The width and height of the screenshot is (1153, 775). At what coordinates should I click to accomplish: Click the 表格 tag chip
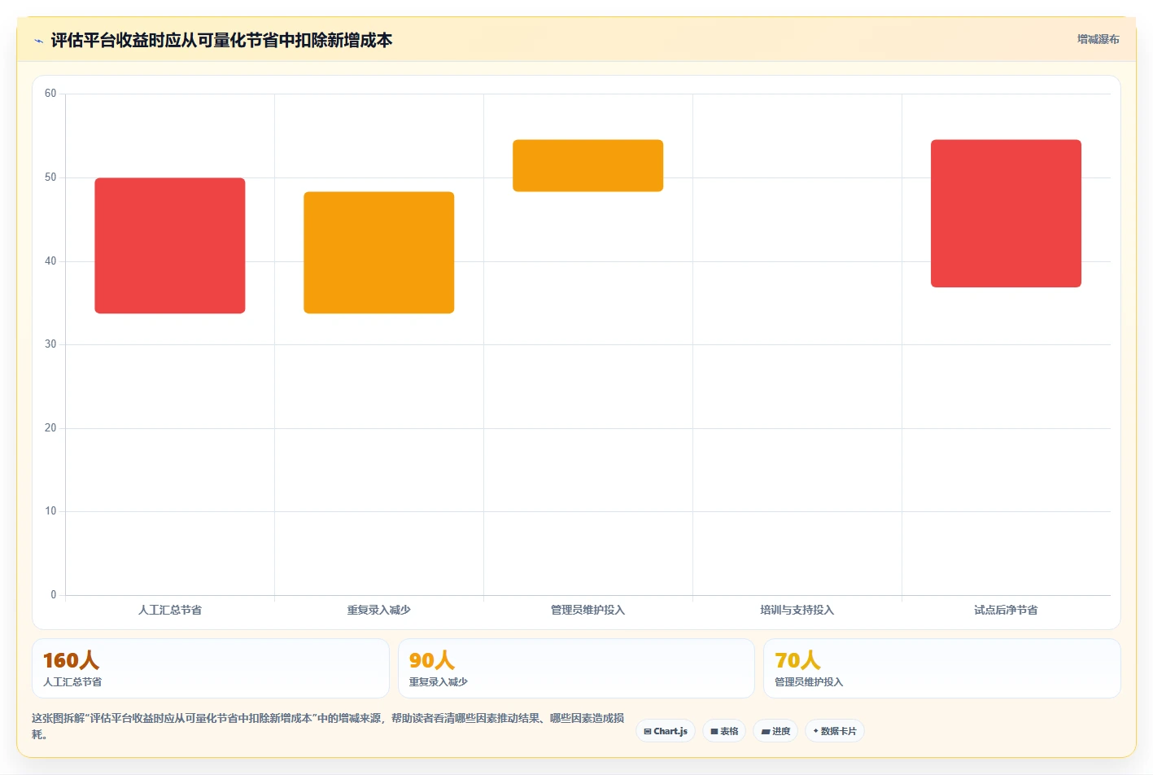click(x=724, y=731)
